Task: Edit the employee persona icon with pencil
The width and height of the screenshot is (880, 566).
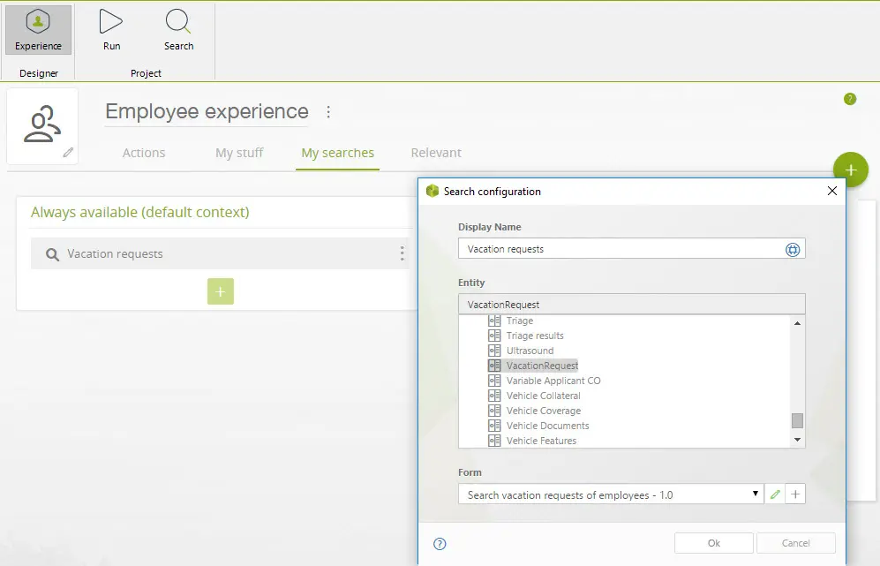Action: click(x=68, y=152)
